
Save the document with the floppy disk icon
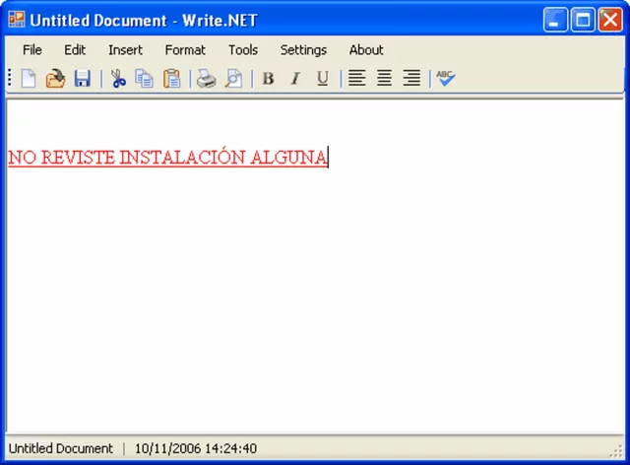pyautogui.click(x=83, y=78)
